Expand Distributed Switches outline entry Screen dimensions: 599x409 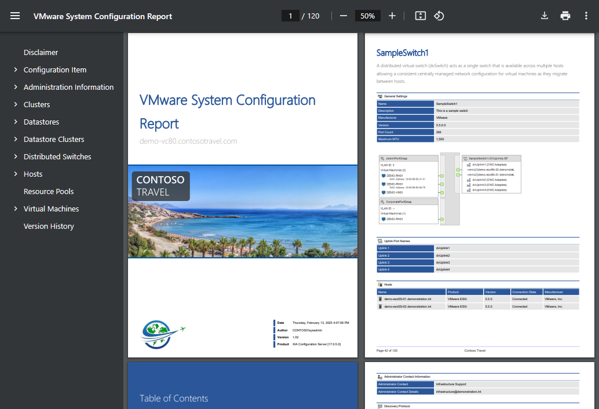16,156
